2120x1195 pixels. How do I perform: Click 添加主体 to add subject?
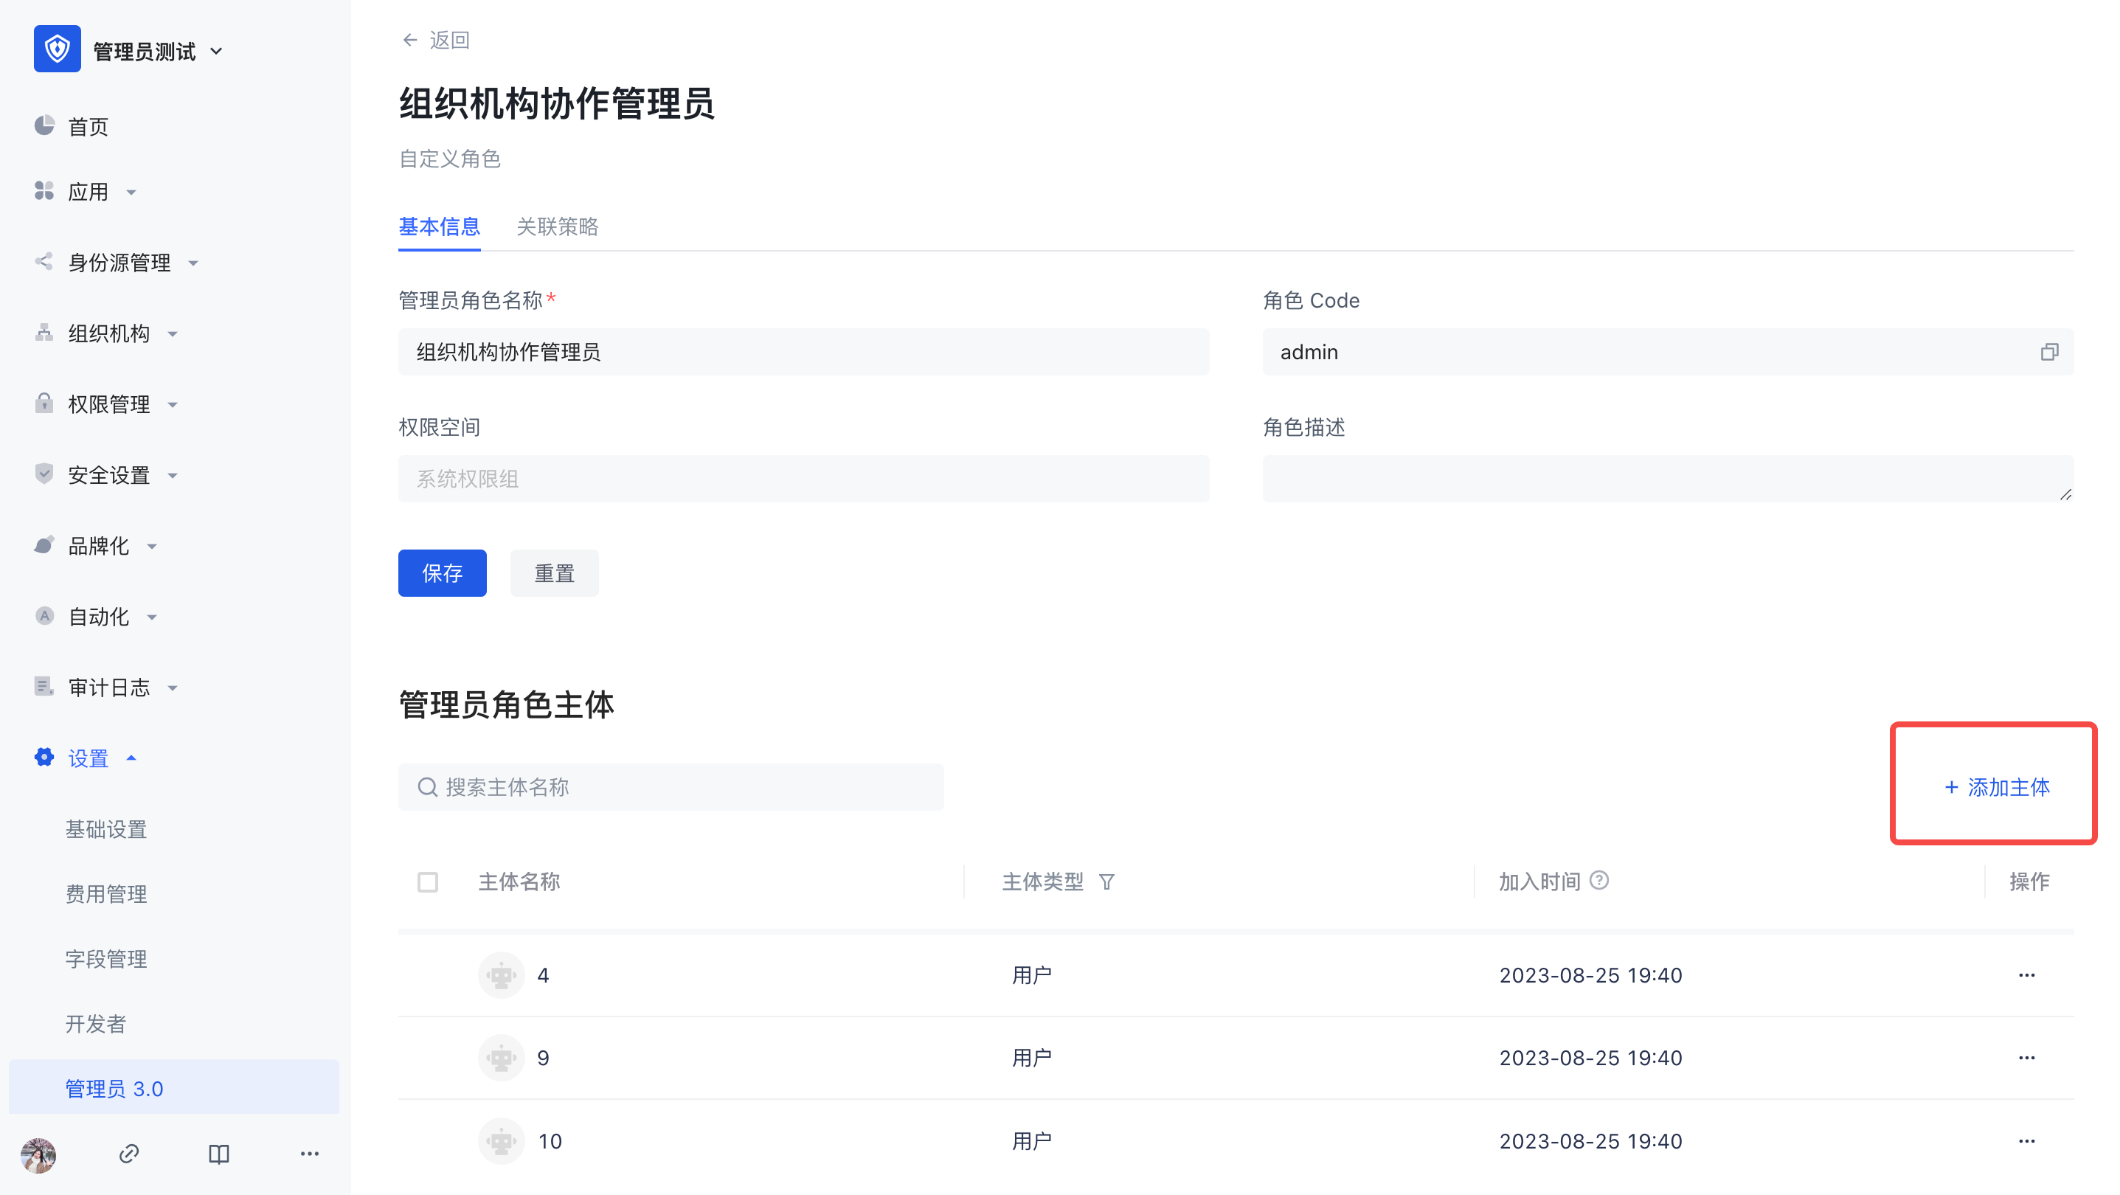click(1997, 787)
